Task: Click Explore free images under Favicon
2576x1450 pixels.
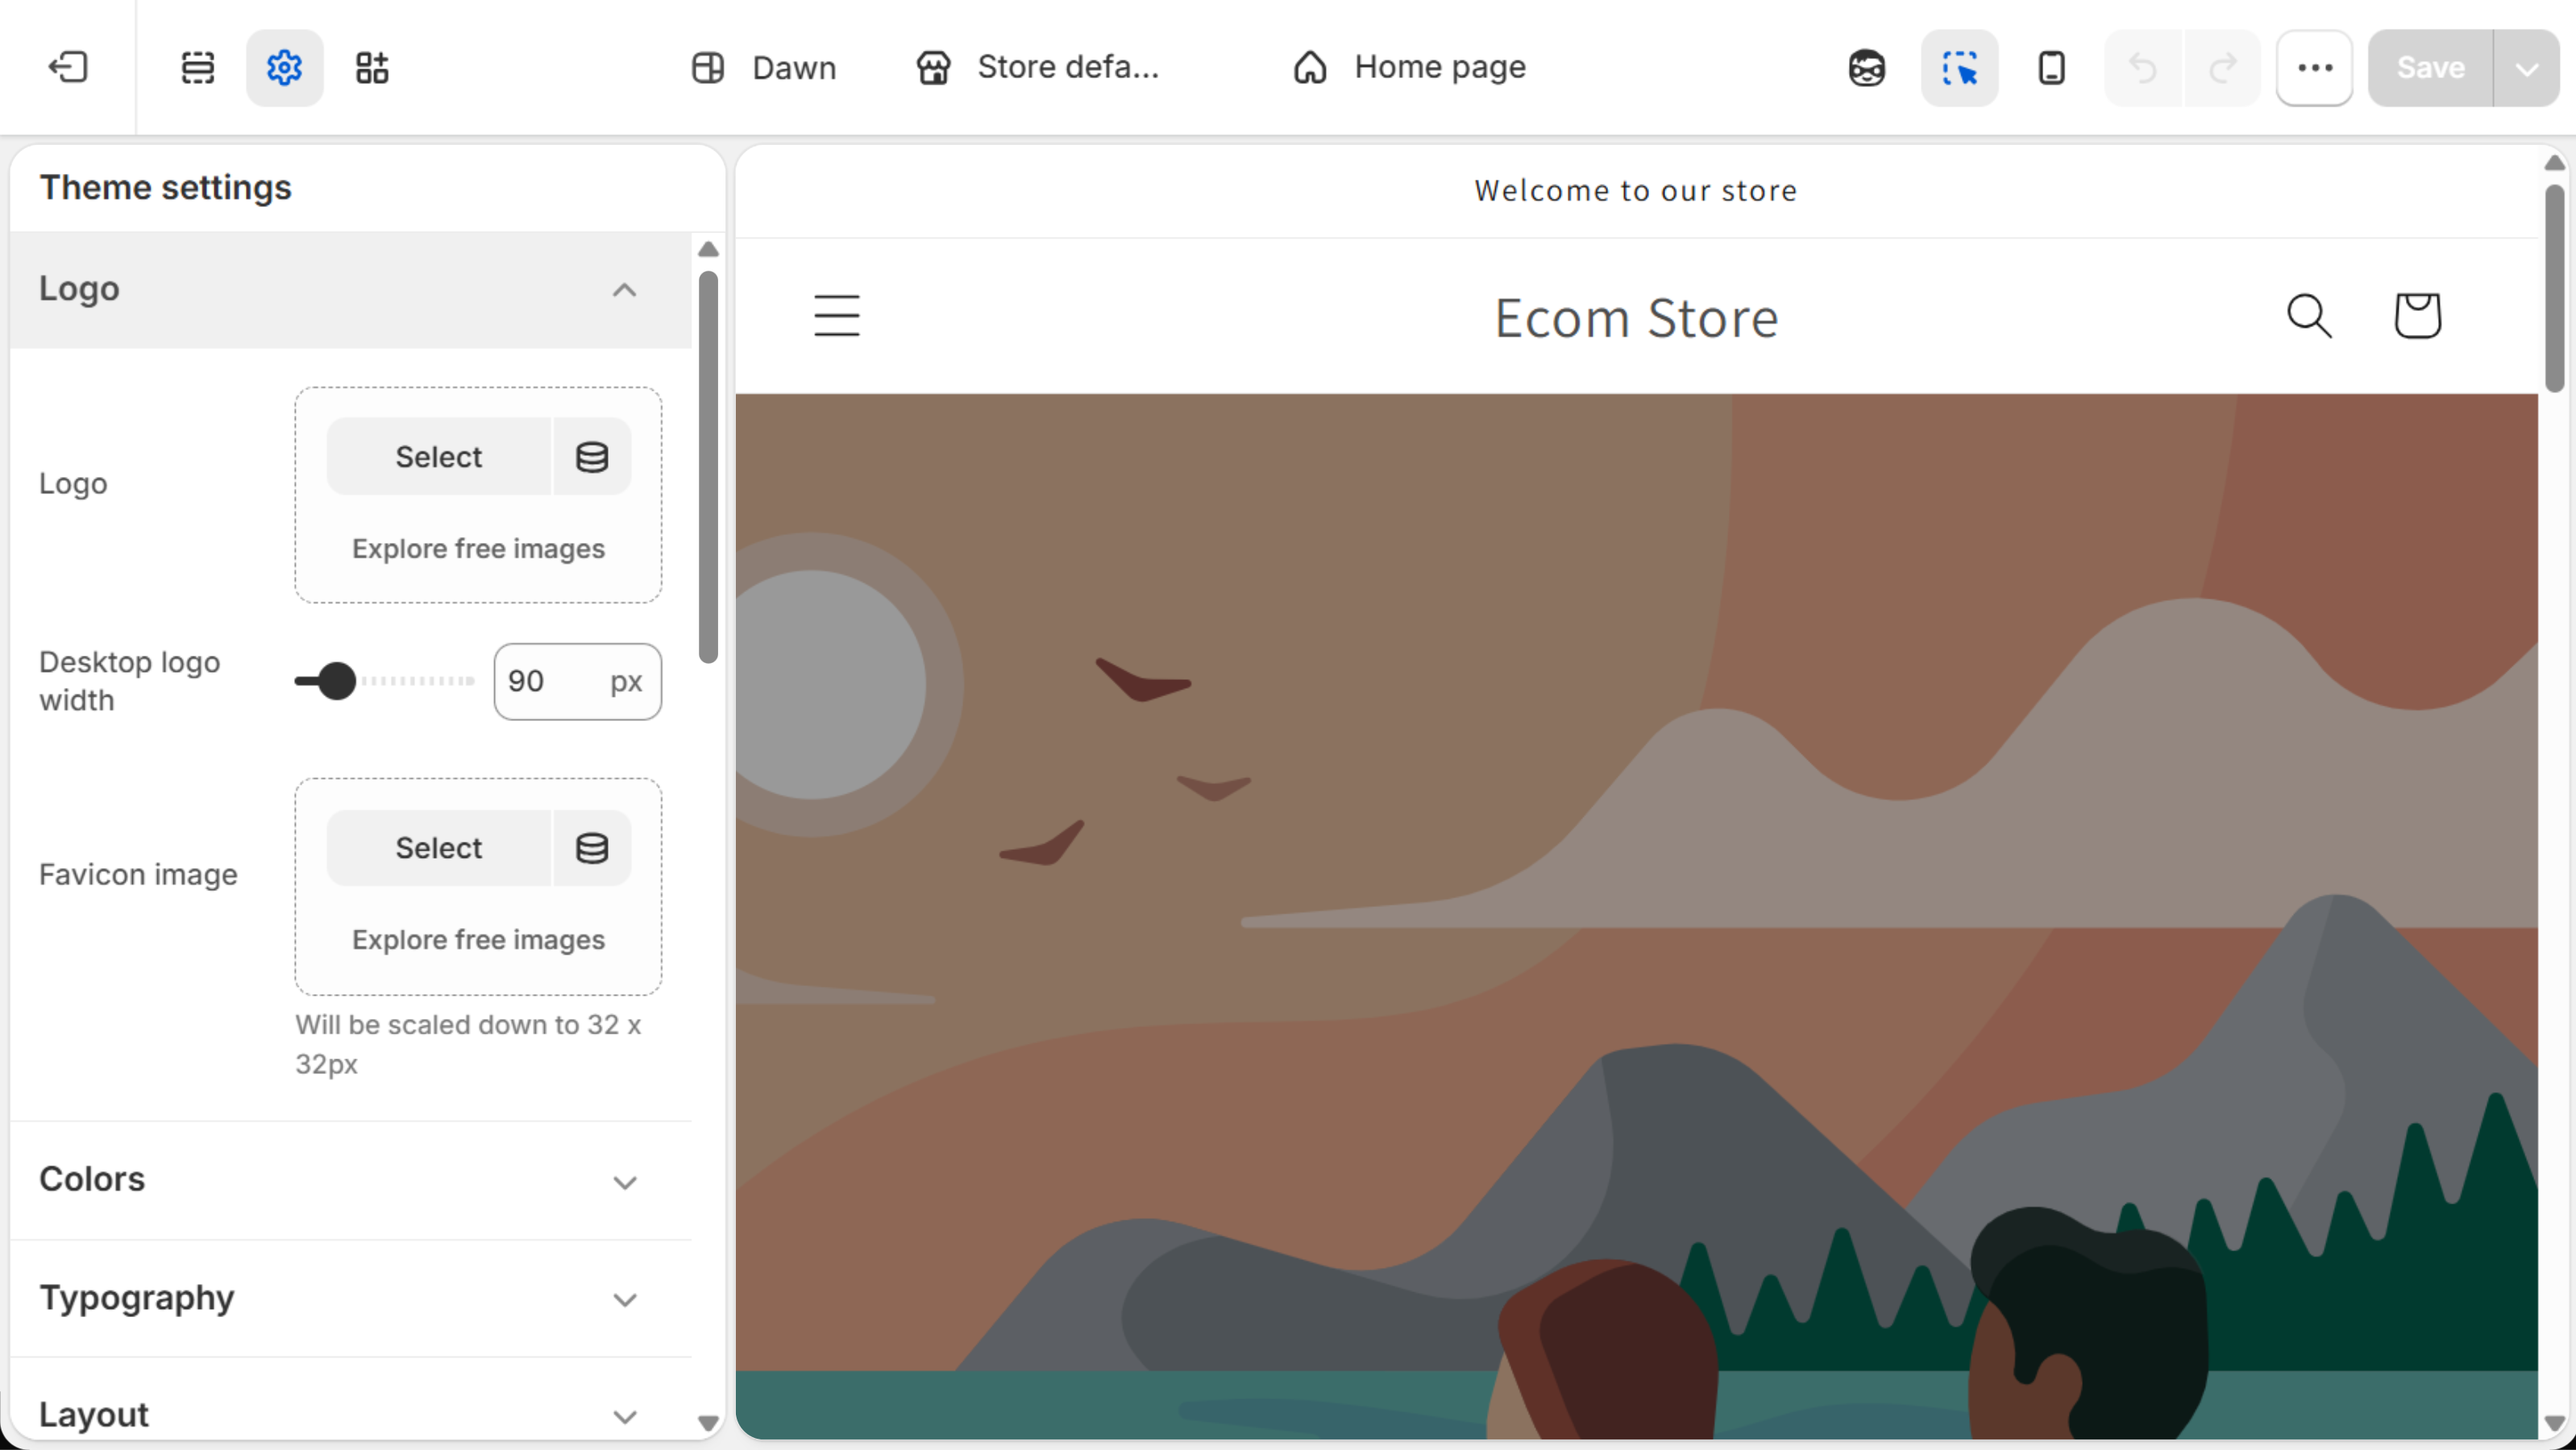Action: [478, 939]
